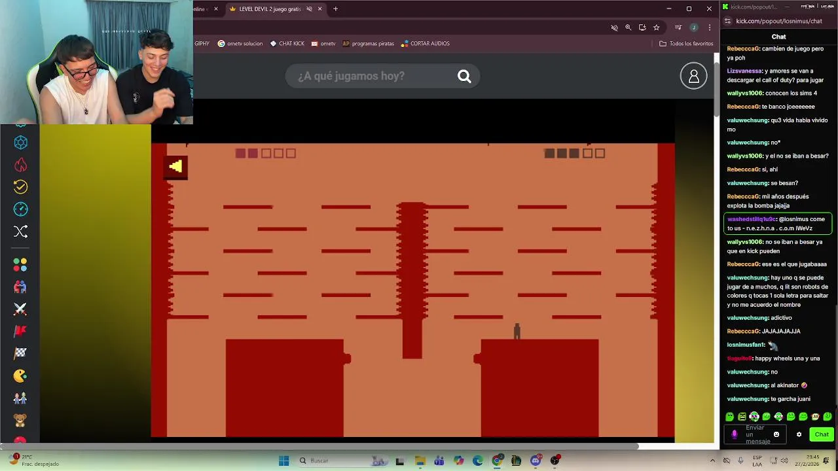The width and height of the screenshot is (838, 471).
Task: Close the LEVEL DEVIL 2 tab
Action: click(x=319, y=9)
